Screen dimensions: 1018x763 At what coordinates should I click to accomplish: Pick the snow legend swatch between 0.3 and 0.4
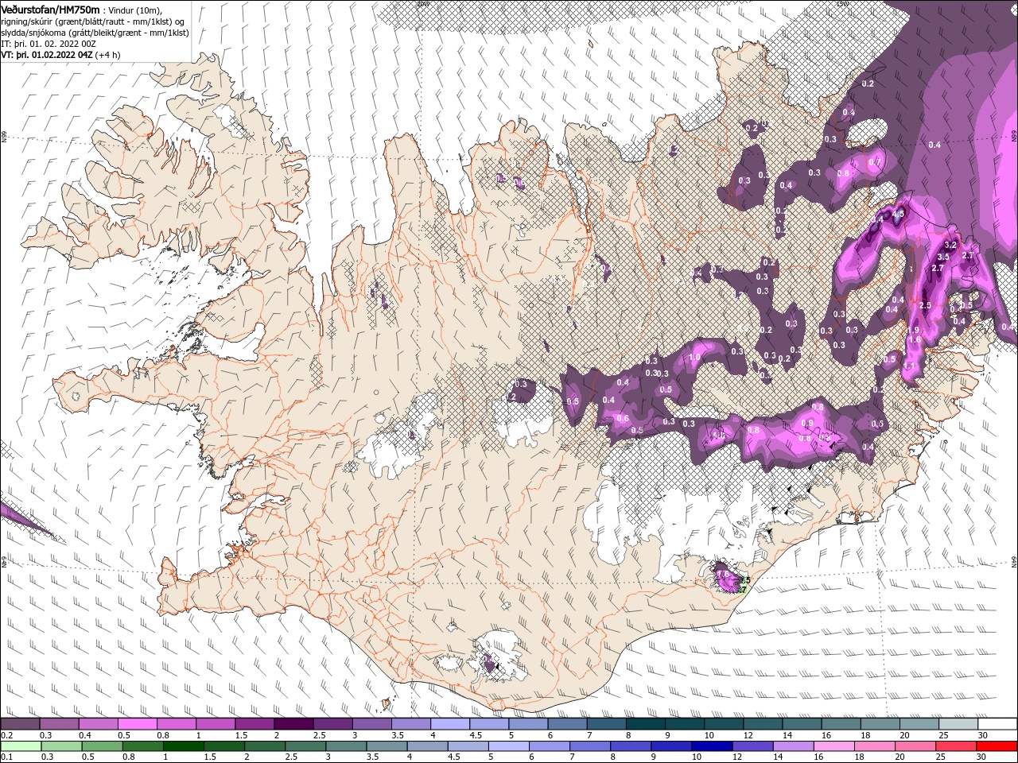(x=59, y=724)
